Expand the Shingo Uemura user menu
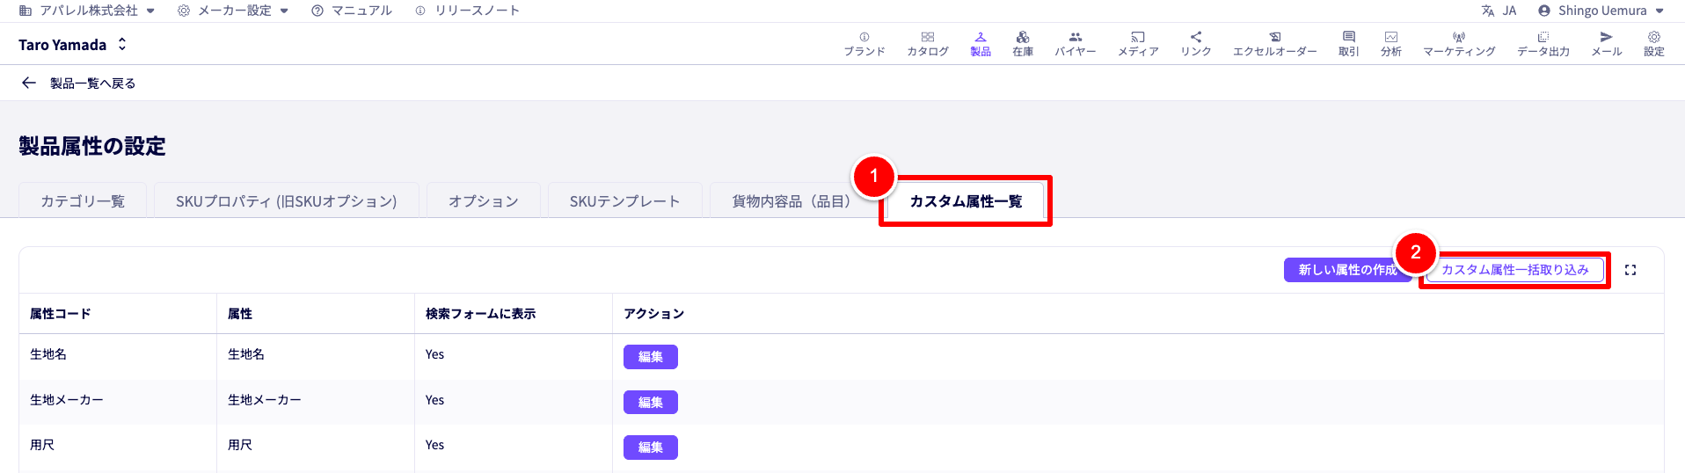This screenshot has height=473, width=1685. click(1601, 11)
